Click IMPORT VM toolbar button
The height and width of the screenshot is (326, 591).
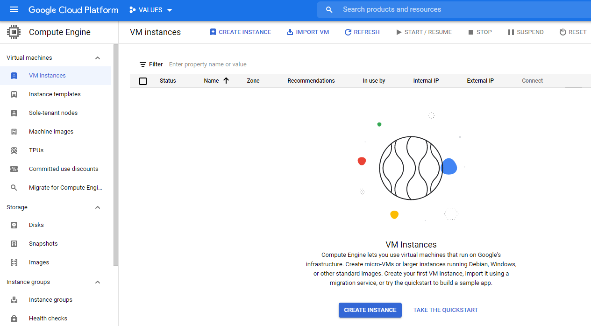click(x=308, y=32)
